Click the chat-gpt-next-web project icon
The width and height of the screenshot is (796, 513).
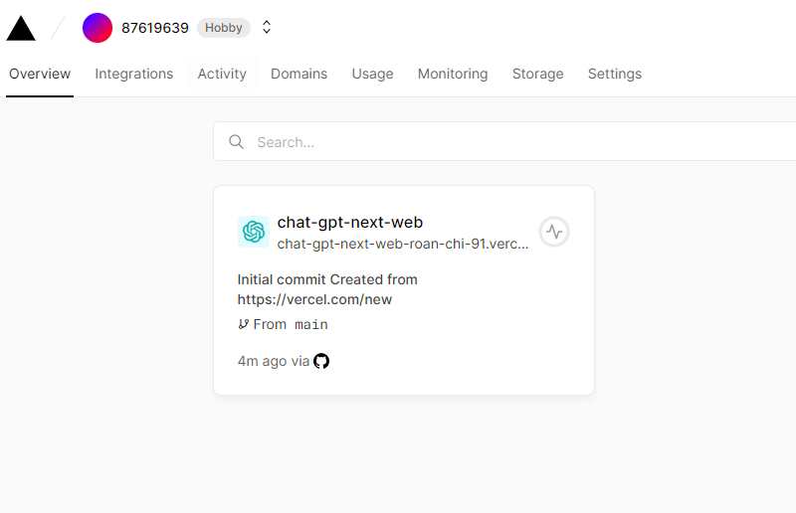(254, 232)
